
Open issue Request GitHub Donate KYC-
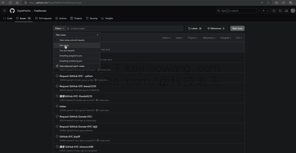pos(76,116)
